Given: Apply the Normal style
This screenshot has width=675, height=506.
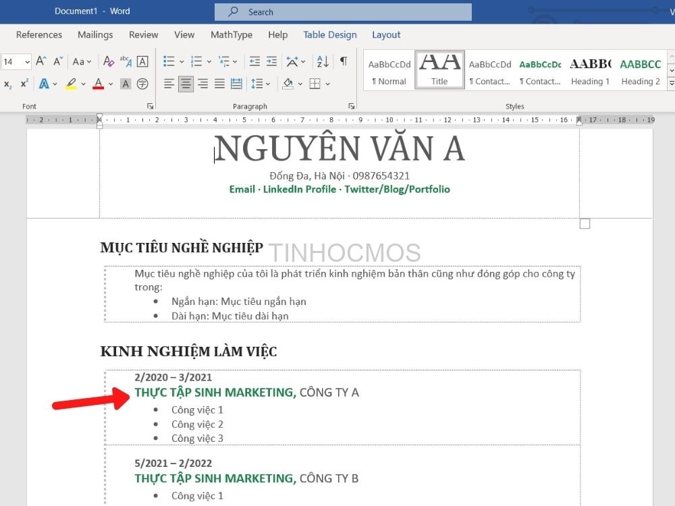Looking at the screenshot, I should 389,71.
